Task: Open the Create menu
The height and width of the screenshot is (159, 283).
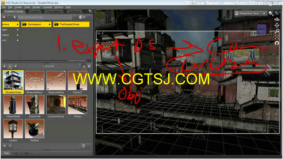Action: [x=18, y=7]
